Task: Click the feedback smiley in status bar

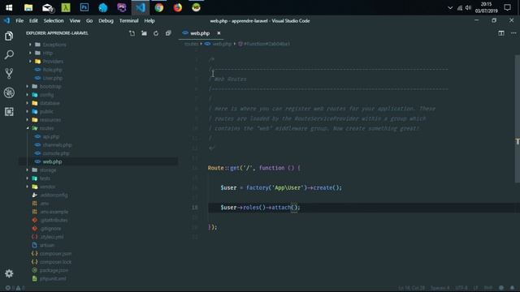Action: (501, 288)
